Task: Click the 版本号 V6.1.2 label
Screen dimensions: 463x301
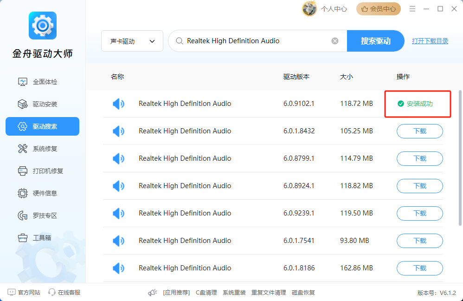Action: [x=437, y=293]
